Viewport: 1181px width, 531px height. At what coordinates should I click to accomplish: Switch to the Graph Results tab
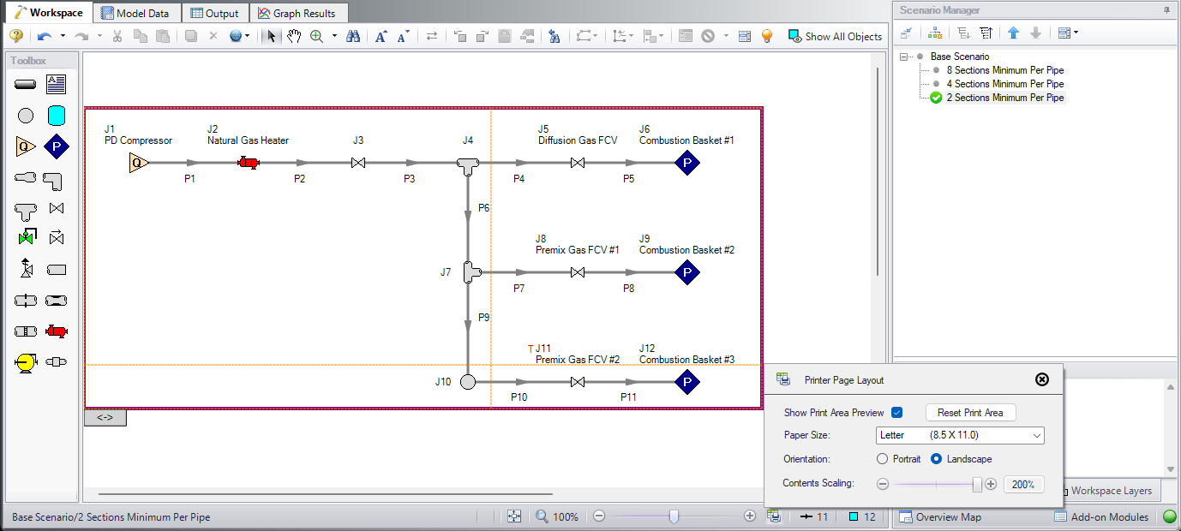pyautogui.click(x=299, y=13)
